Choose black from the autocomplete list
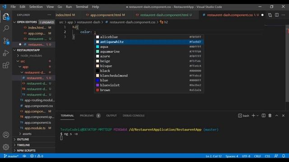The width and height of the screenshot is (289, 162). (x=149, y=71)
